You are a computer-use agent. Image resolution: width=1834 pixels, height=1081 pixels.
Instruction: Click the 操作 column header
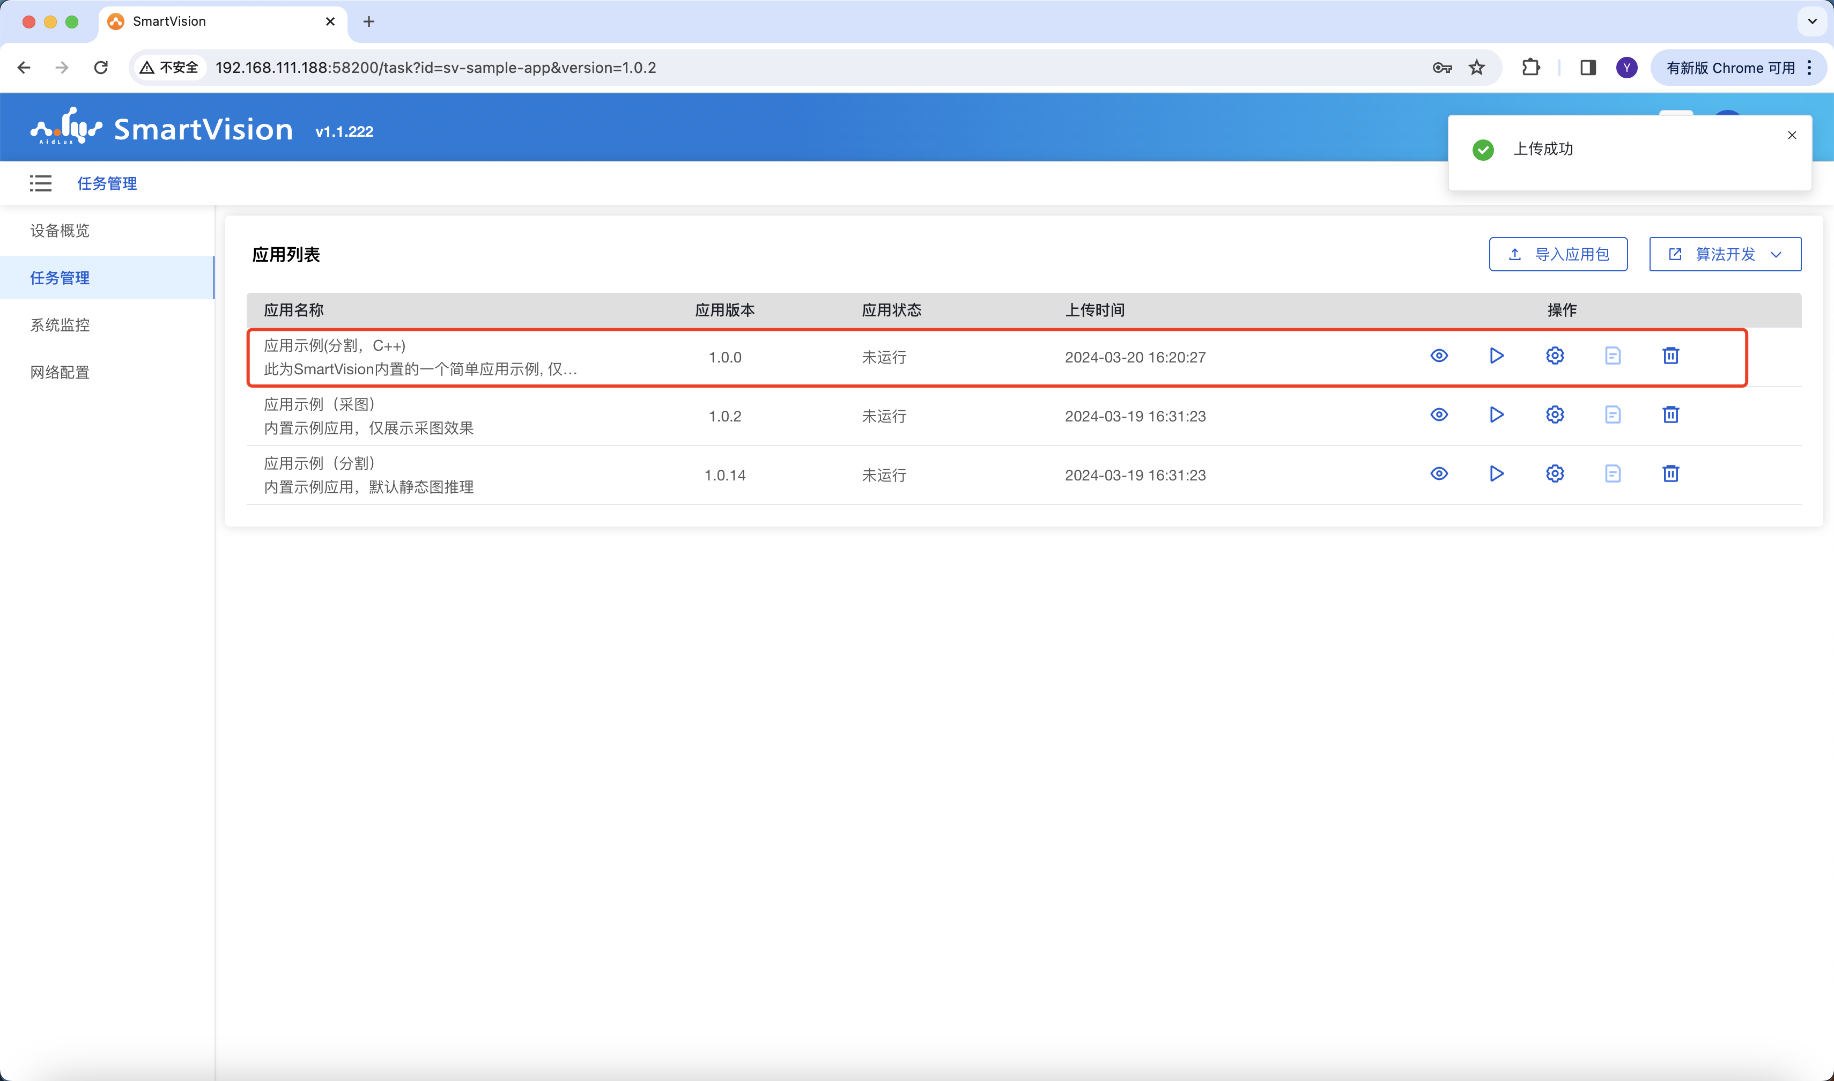[1562, 310]
